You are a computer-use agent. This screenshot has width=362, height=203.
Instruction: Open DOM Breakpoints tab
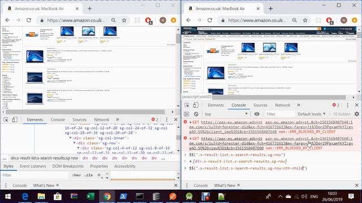68,166
